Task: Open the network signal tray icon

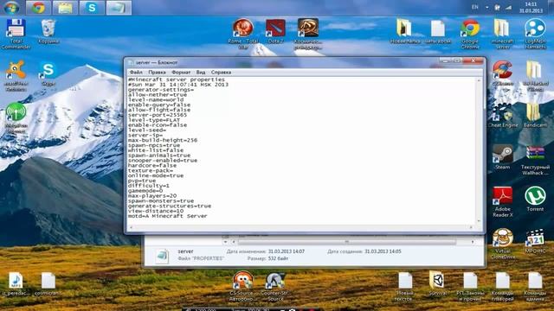Action: 509,7
